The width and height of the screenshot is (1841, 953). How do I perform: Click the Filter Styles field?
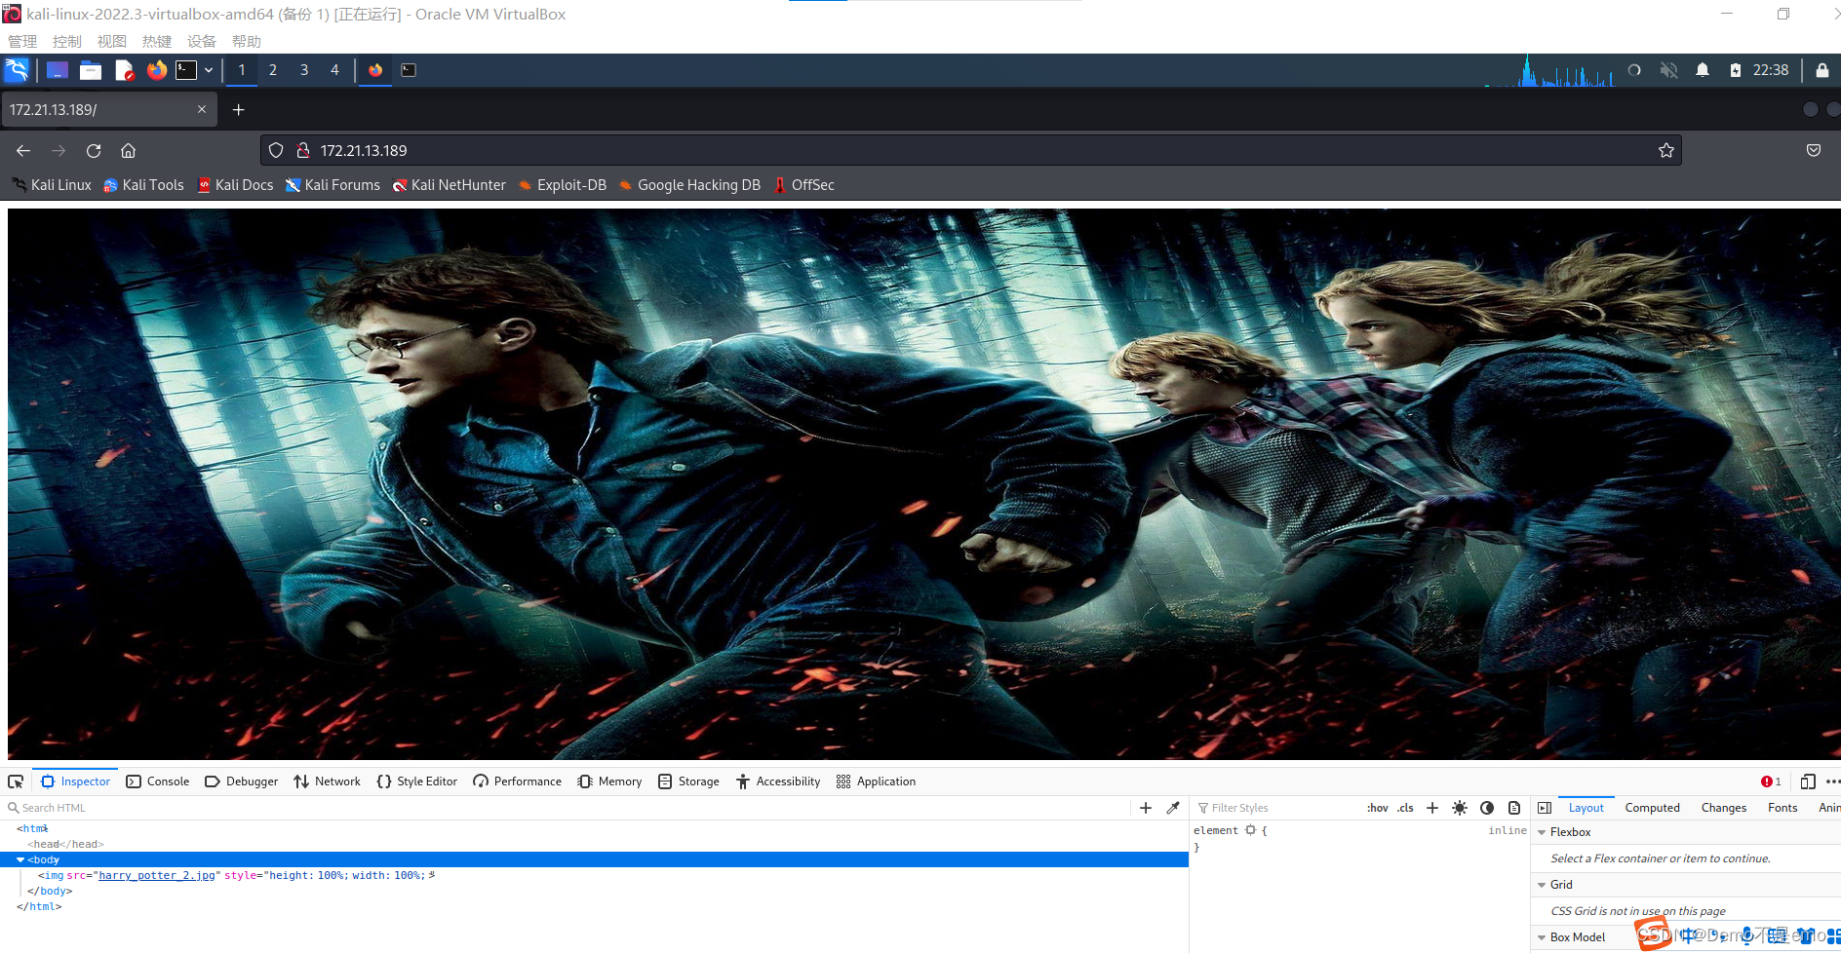tap(1277, 808)
